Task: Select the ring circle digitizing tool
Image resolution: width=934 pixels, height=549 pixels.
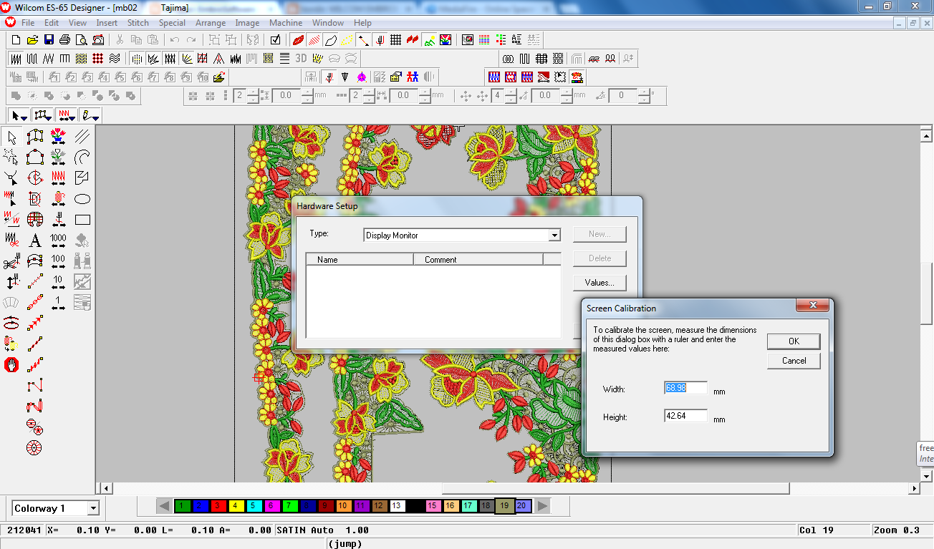Action: click(35, 448)
